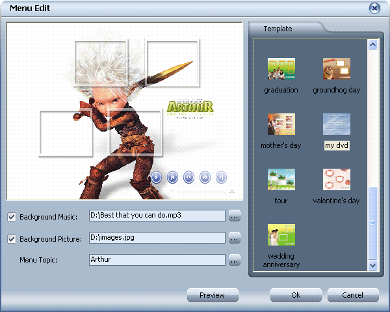Image resolution: width=390 pixels, height=312 pixels.
Task: Select the graduation template thumbnail
Action: pos(281,69)
